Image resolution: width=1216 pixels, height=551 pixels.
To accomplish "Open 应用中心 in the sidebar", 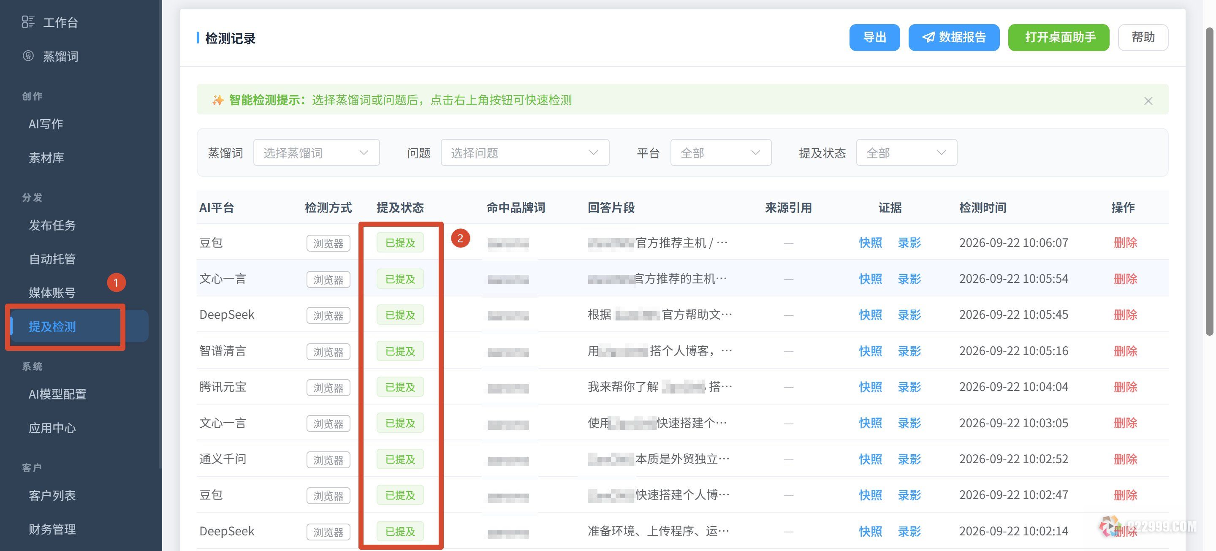I will pos(52,428).
